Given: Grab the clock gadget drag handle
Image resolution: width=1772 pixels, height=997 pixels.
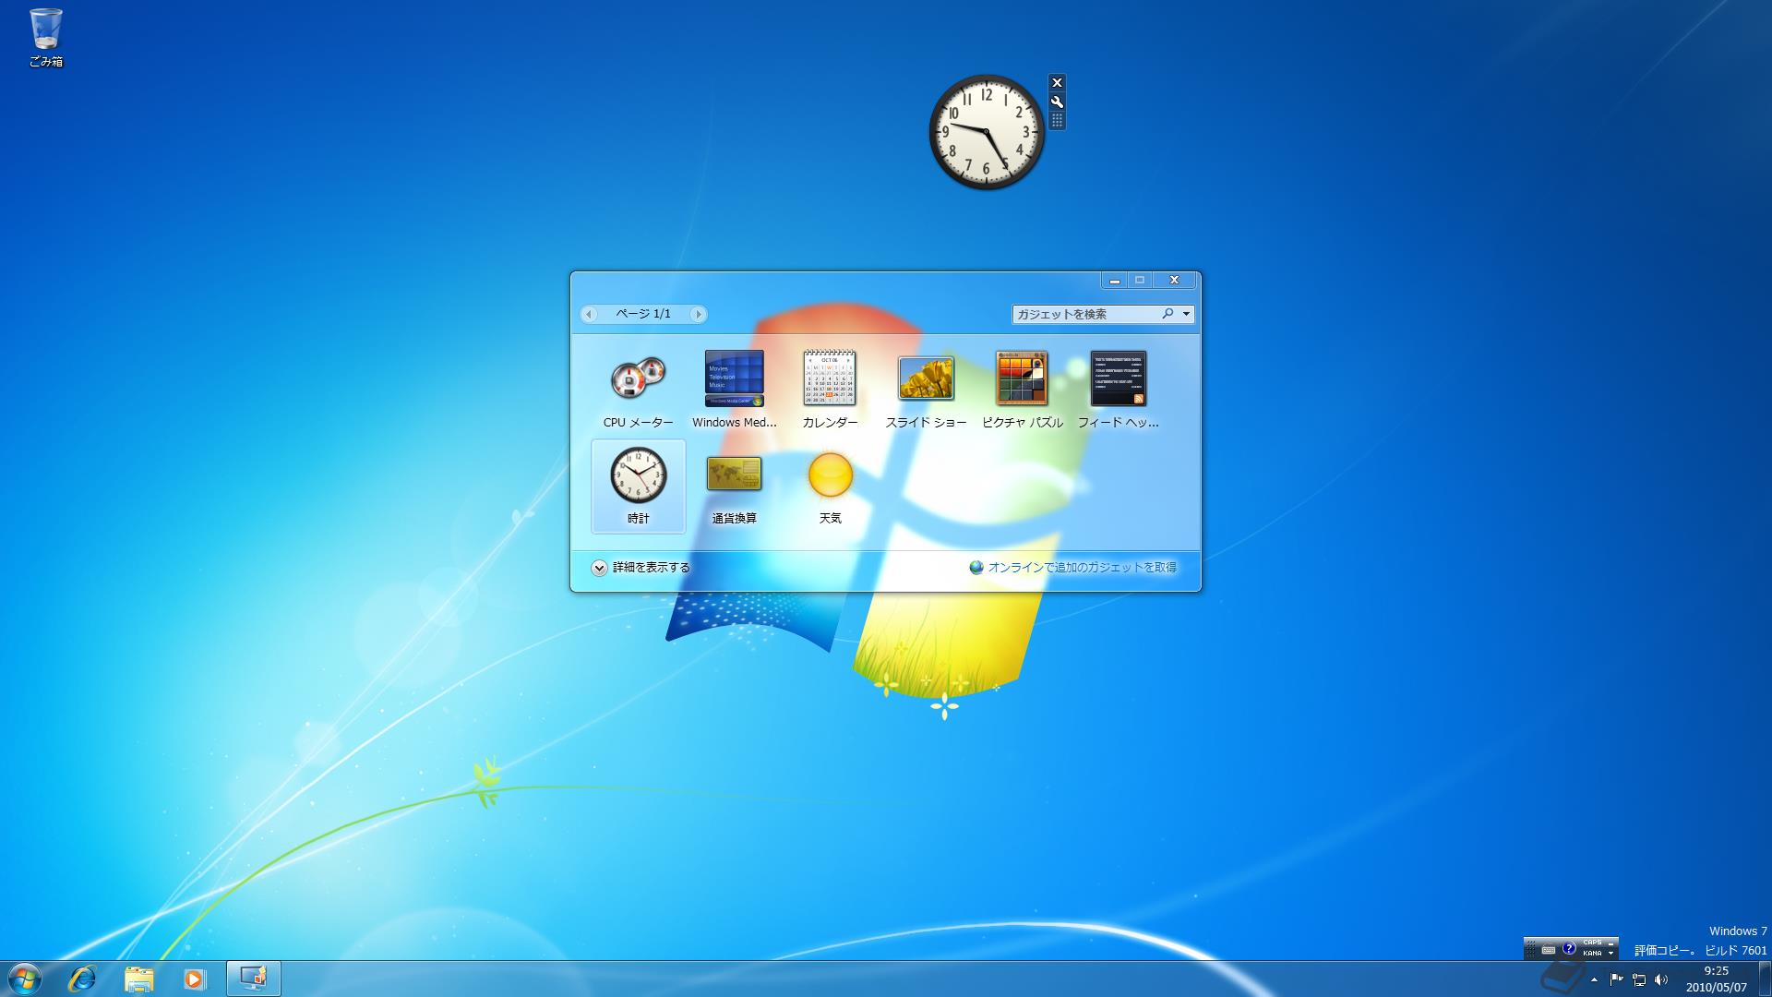Looking at the screenshot, I should [1058, 120].
